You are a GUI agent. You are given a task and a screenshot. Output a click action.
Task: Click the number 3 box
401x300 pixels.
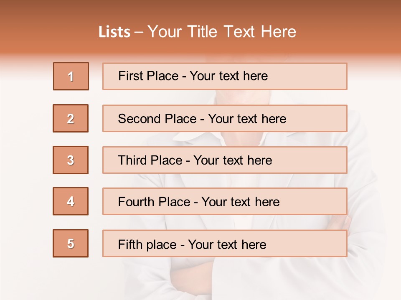[x=71, y=160]
